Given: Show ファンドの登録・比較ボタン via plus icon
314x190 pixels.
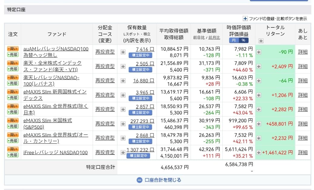Looking at the screenshot, I should pyautogui.click(x=246, y=18).
